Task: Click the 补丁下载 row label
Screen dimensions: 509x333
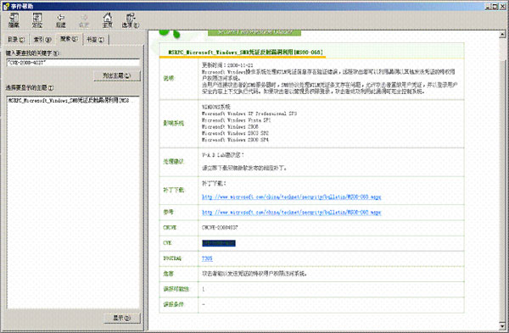Action: coord(173,190)
